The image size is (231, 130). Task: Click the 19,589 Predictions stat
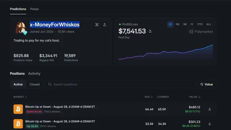coord(71,57)
